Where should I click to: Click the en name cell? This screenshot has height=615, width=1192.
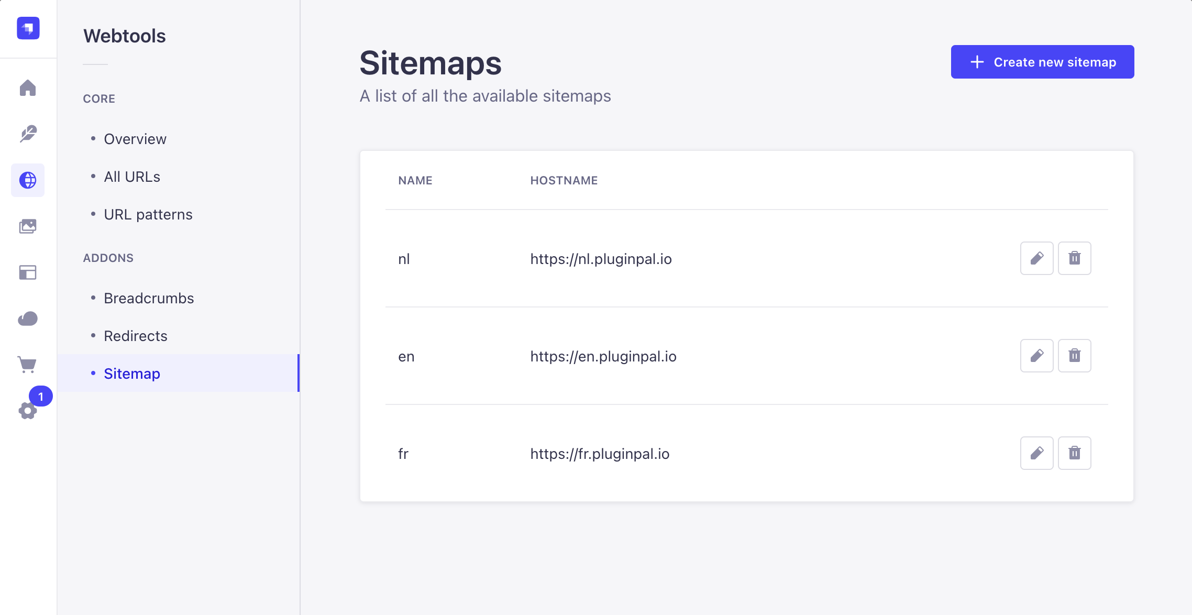tap(406, 357)
